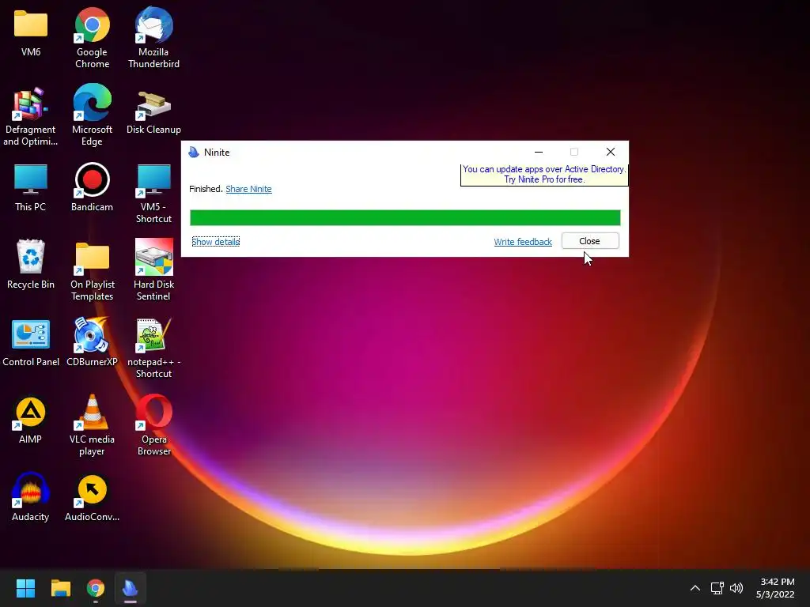Open the clock and date flyout
The width and height of the screenshot is (810, 607).
[x=775, y=588]
